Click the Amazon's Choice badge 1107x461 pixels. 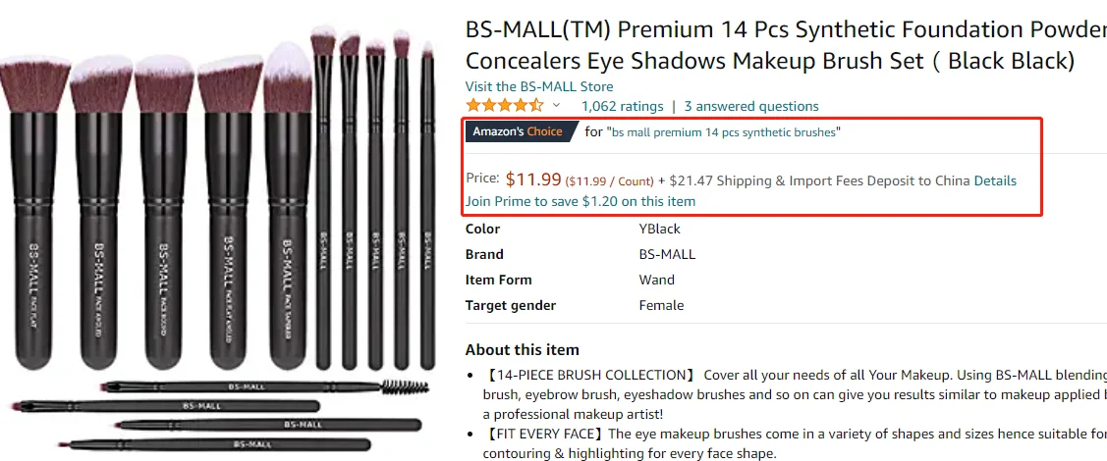point(518,131)
